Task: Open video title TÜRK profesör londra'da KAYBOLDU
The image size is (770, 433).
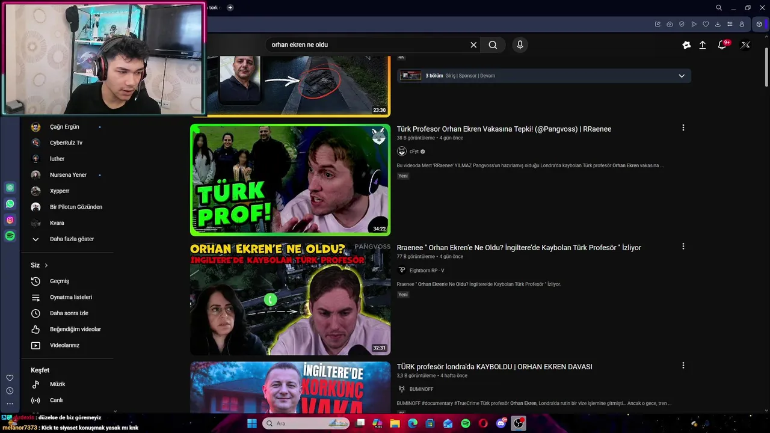Action: point(494,367)
